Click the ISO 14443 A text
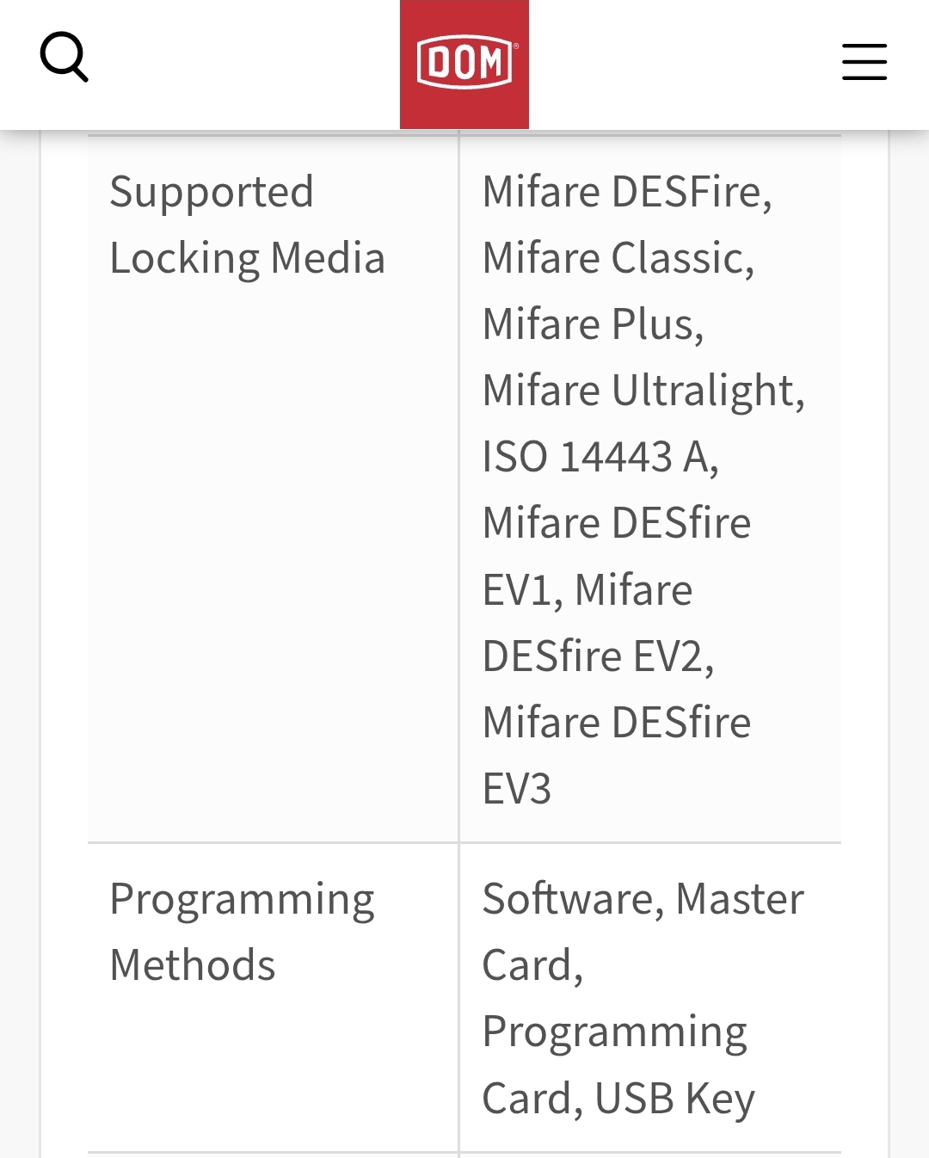Viewport: 929px width, 1158px height. tap(600, 457)
